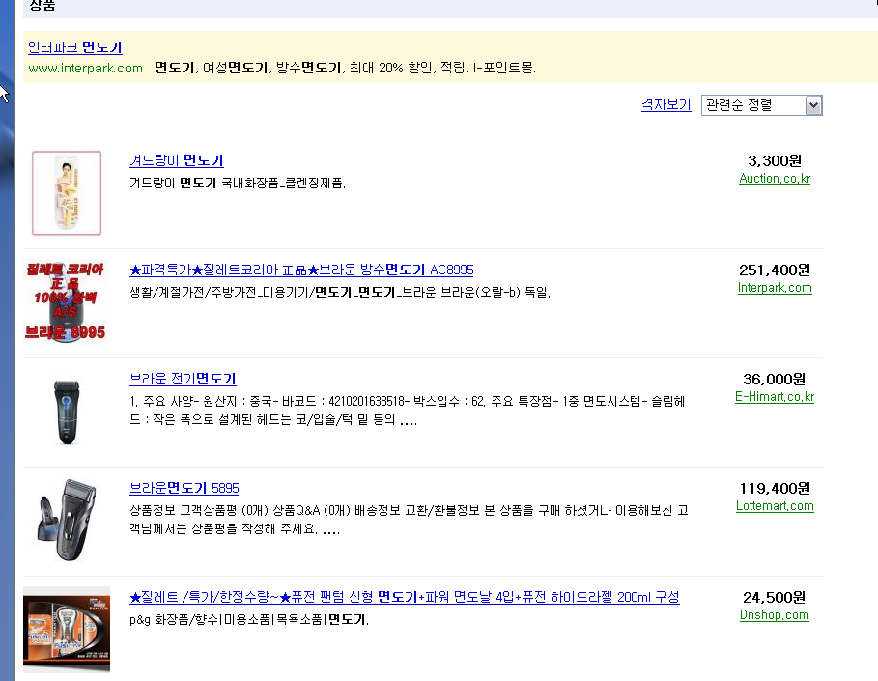This screenshot has height=681, width=878.
Task: Open the 인터파크 면도기 sponsored link
Action: (x=75, y=47)
